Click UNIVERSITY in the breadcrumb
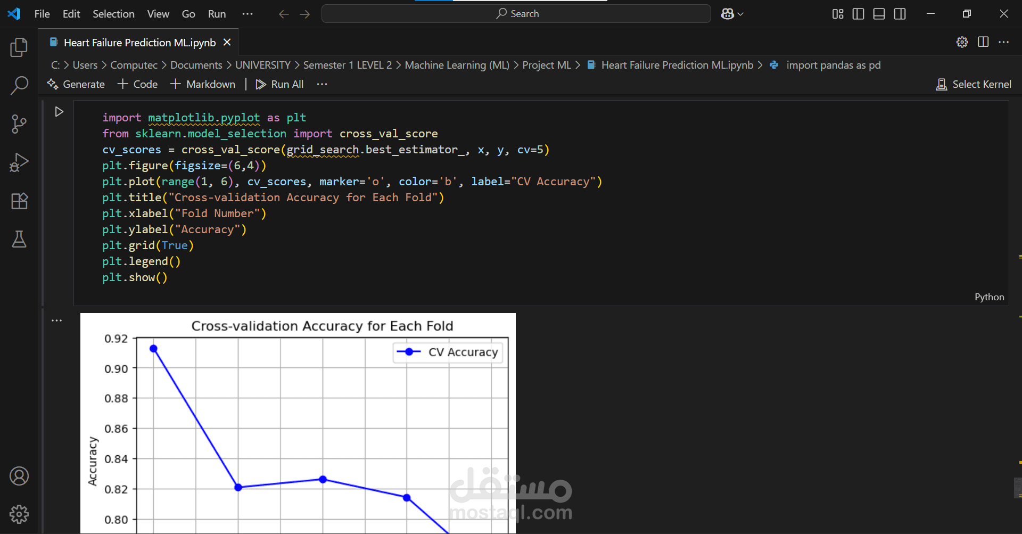The width and height of the screenshot is (1022, 534). 263,65
